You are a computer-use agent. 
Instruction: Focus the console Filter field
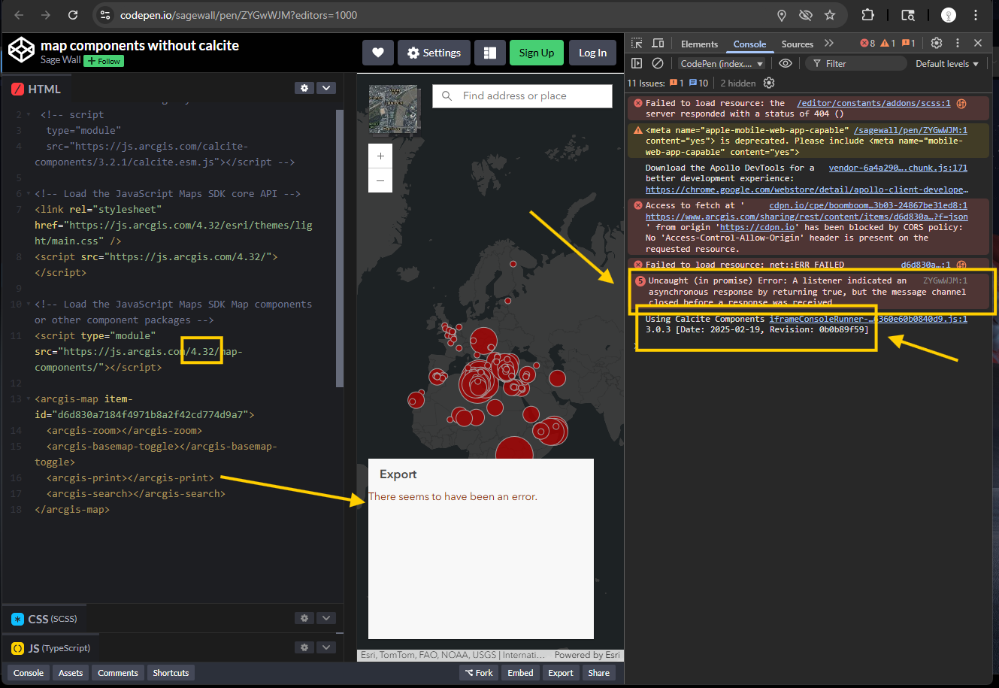point(855,64)
